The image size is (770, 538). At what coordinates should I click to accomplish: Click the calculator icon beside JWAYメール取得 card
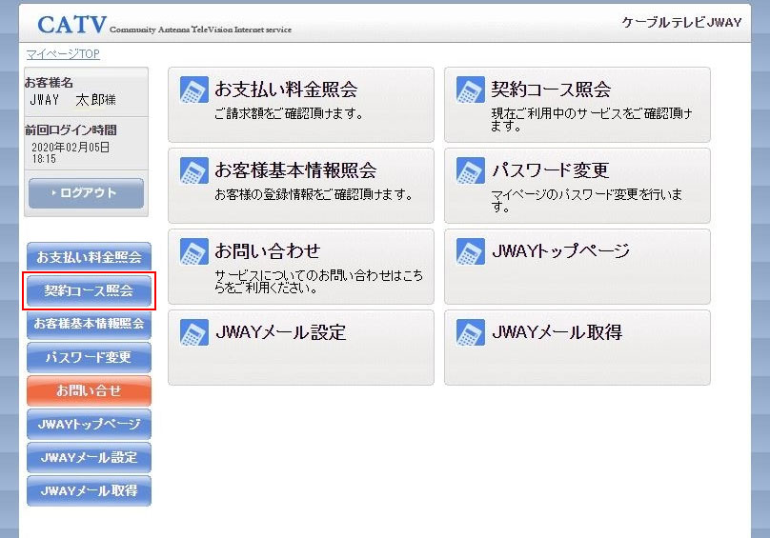471,332
